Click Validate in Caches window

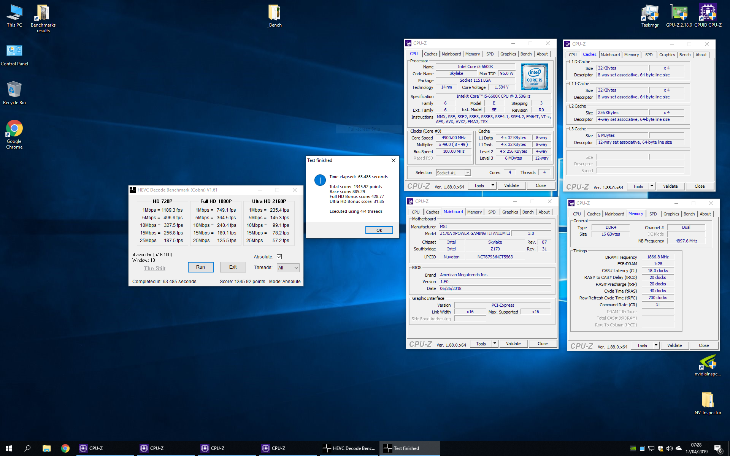click(670, 186)
